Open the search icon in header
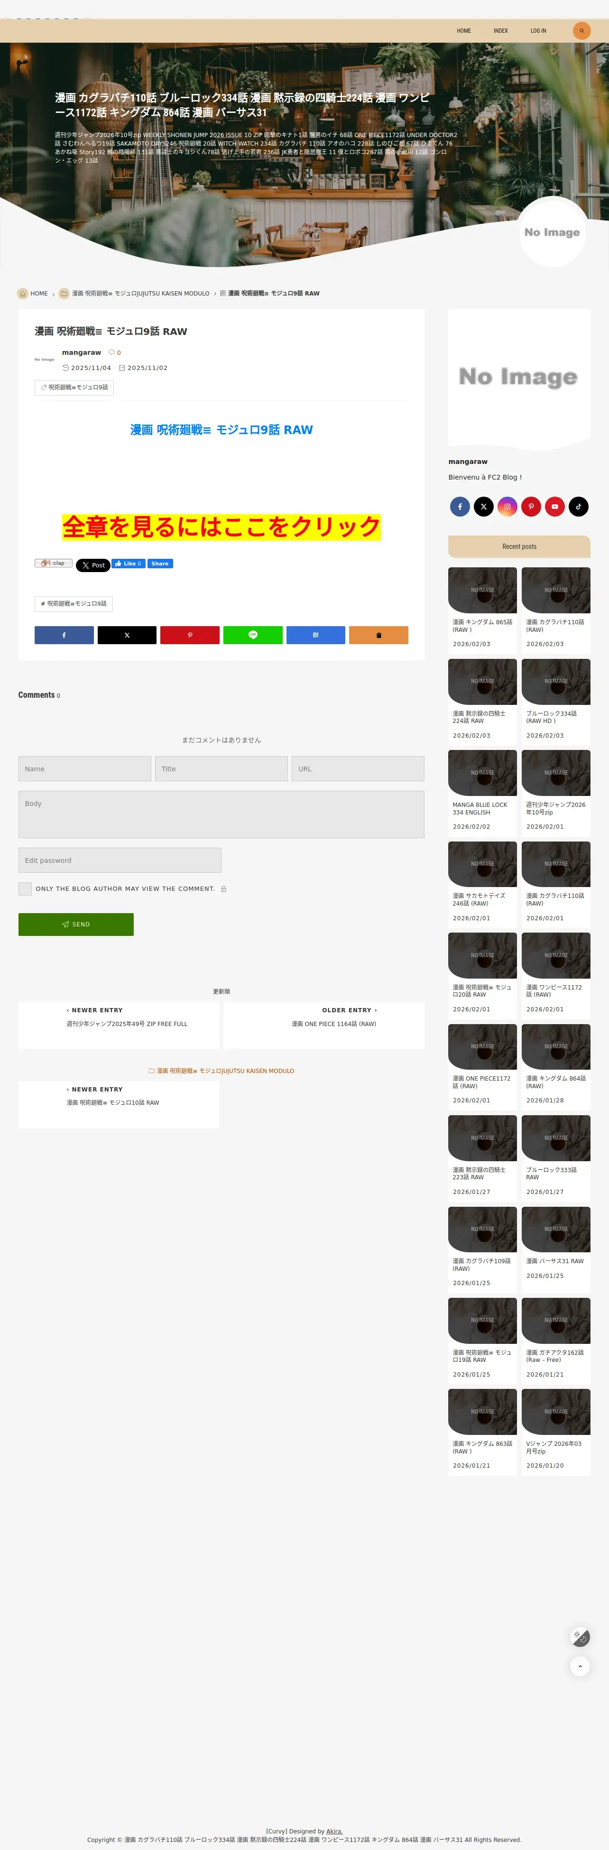This screenshot has height=1850, width=609. (581, 31)
